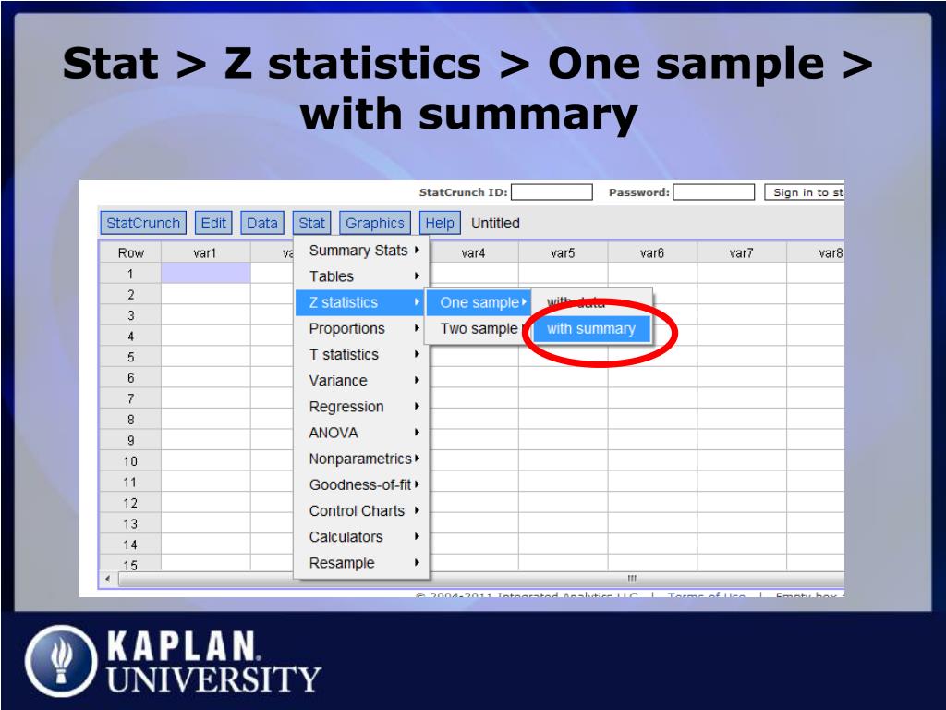Select Z statistics in Stat menu
This screenshot has width=946, height=710.
361,302
